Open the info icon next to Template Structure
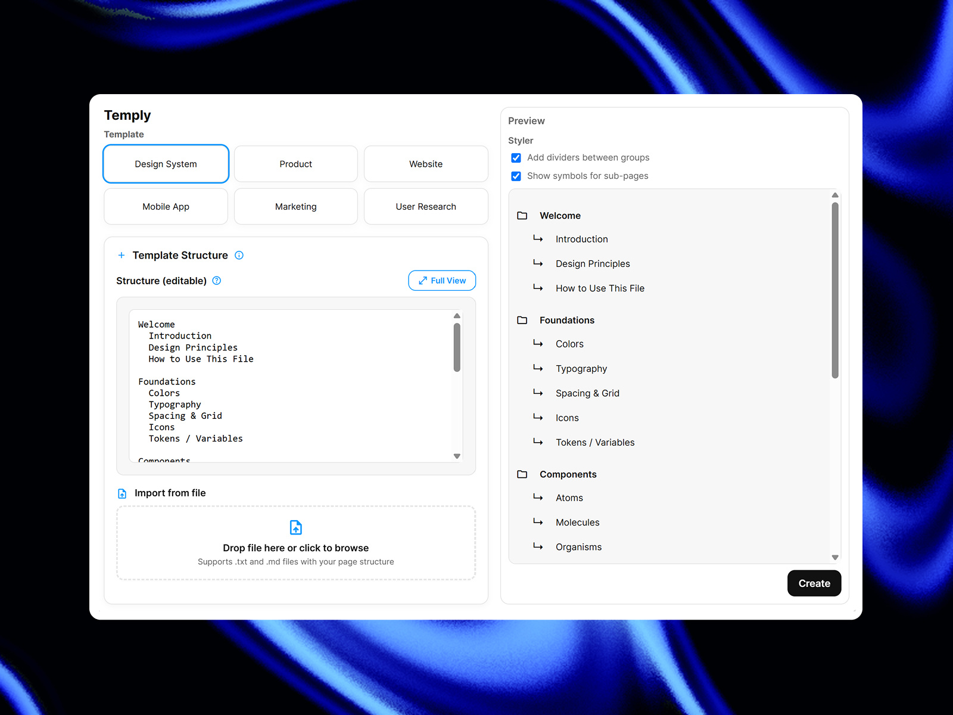Viewport: 953px width, 715px height. click(x=239, y=255)
